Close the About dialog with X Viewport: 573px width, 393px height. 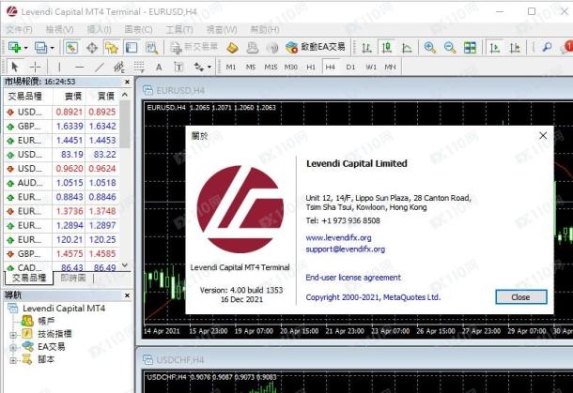543,136
